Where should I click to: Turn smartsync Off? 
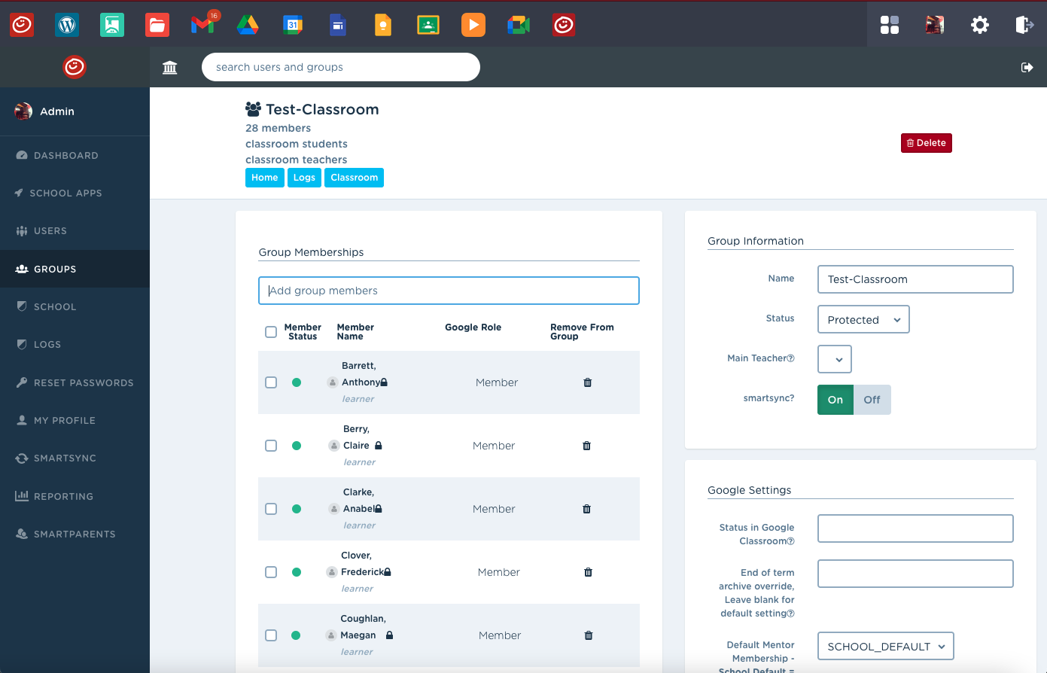[872, 400]
